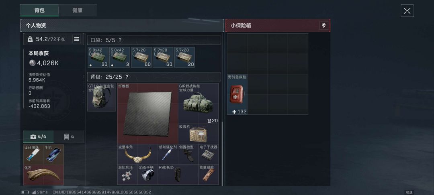The width and height of the screenshot is (434, 195).
Task: Show help for 背包 25/25
Action: (127, 77)
